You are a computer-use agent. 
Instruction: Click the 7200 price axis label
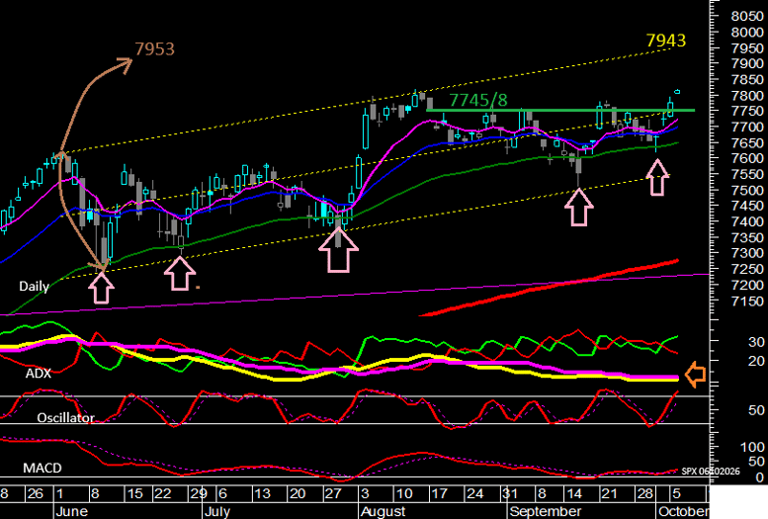(x=747, y=285)
